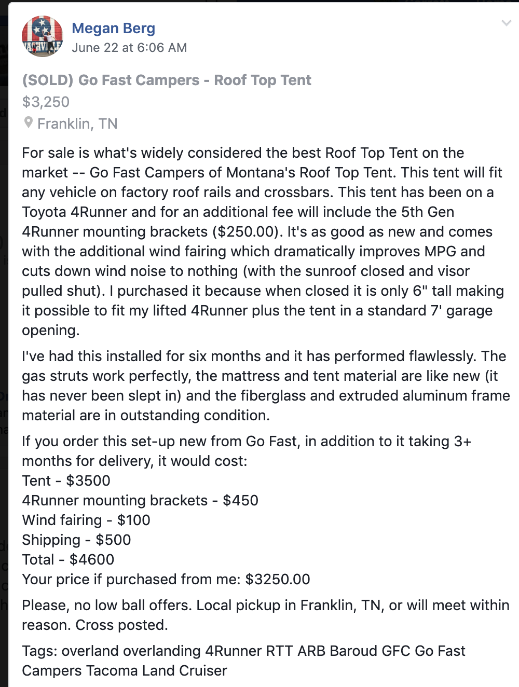The height and width of the screenshot is (687, 519).
Task: Open the post options chevron menu
Action: click(x=506, y=23)
